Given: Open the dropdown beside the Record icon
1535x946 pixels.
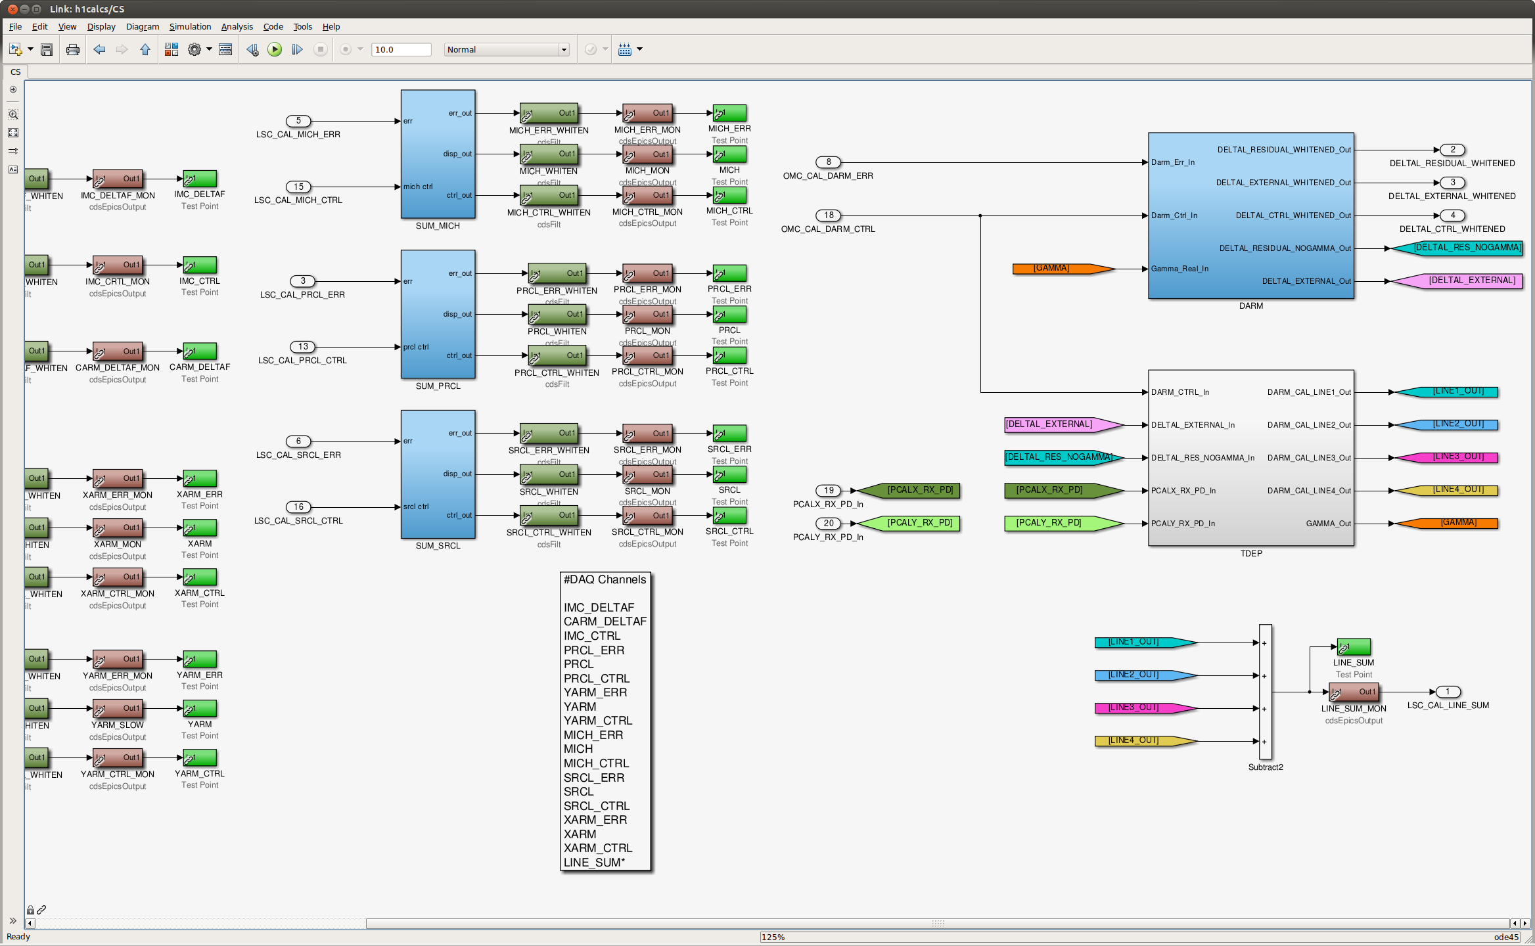Looking at the screenshot, I should point(360,49).
